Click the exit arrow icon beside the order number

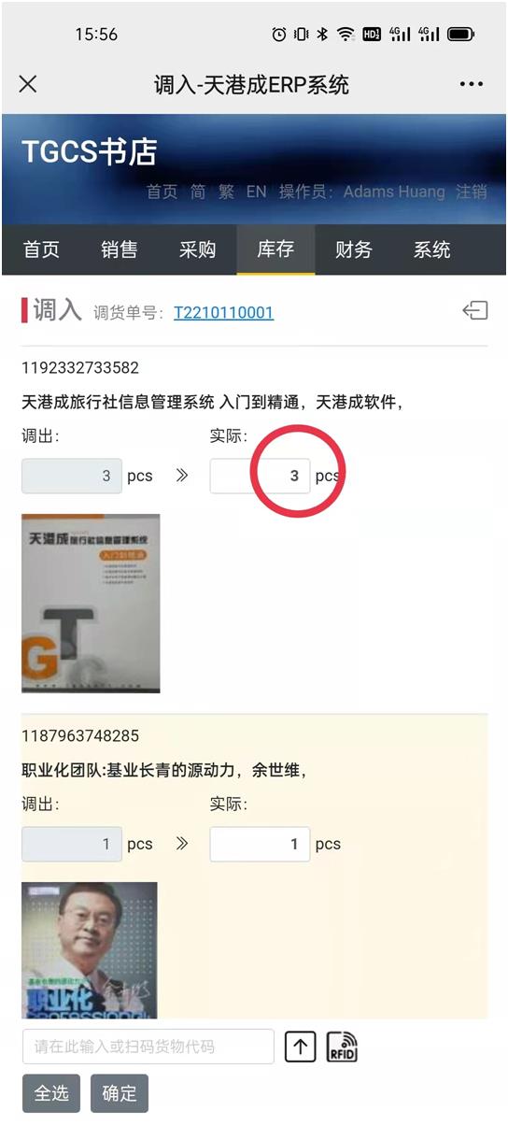pos(475,311)
